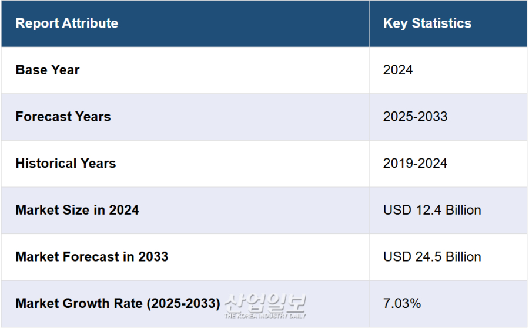529x329 pixels.
Task: Click the 2019-2024 historical value
Action: 415,163
